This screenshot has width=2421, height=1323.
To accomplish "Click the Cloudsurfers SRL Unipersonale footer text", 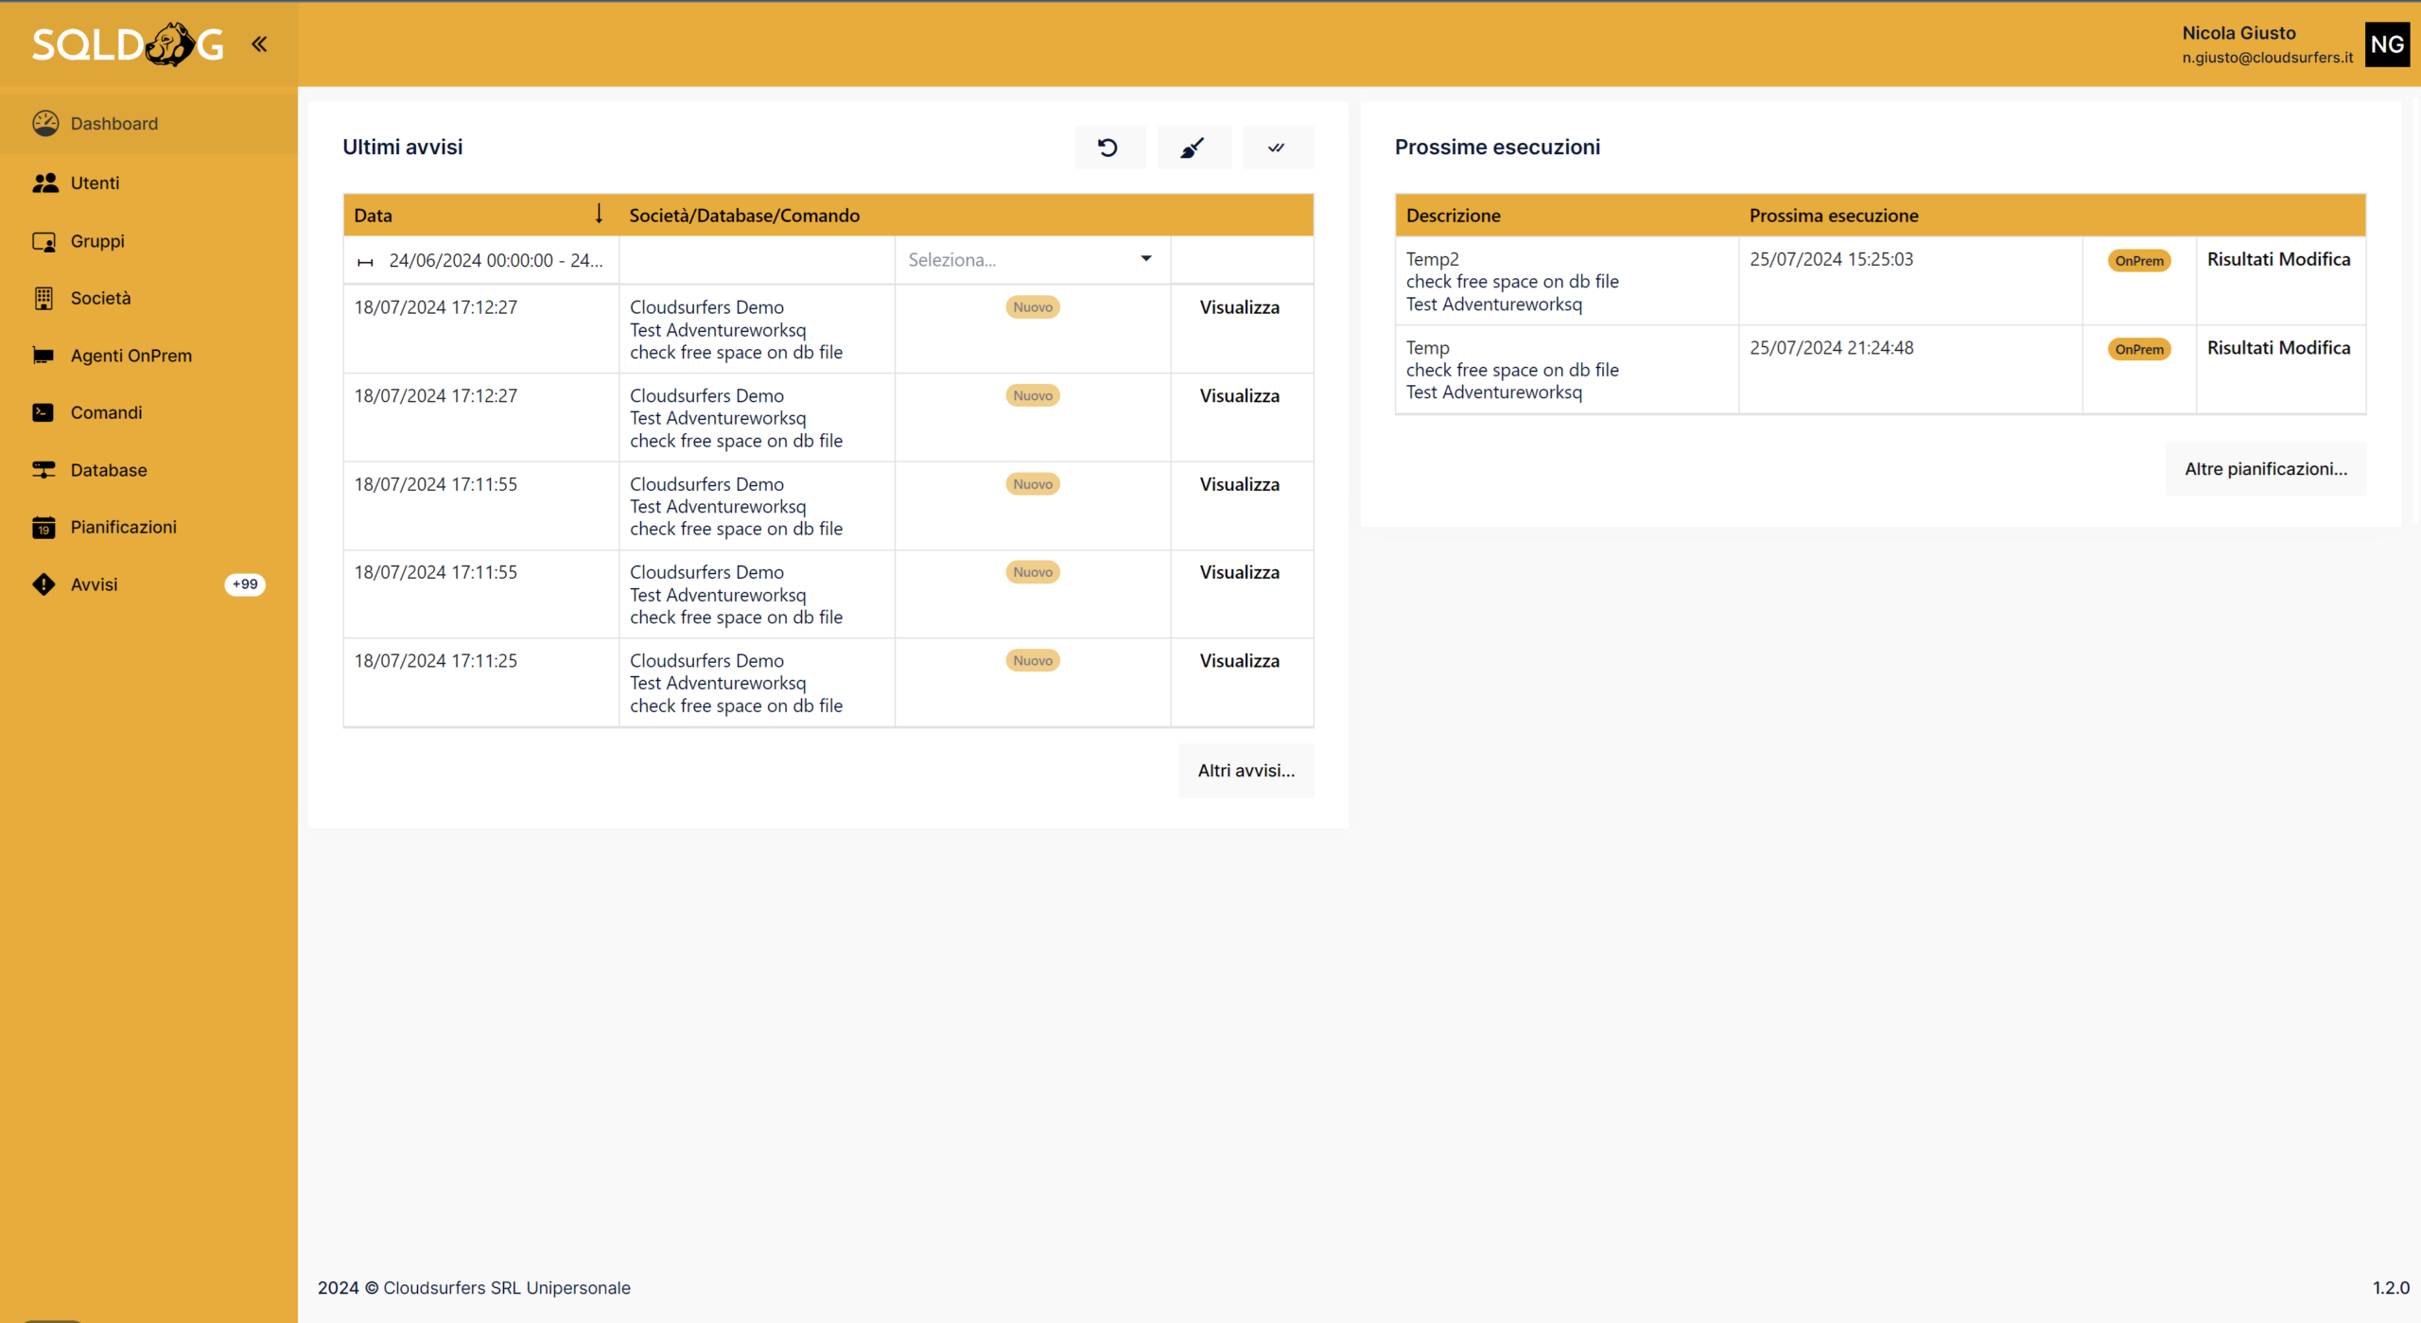I will click(x=507, y=1287).
